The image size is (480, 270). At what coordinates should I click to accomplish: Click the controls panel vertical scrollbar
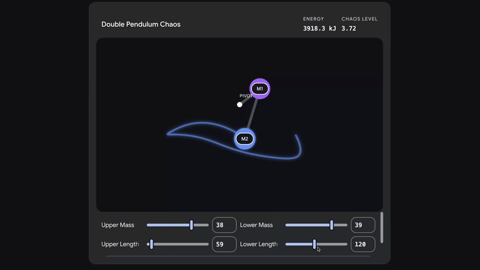click(x=382, y=227)
